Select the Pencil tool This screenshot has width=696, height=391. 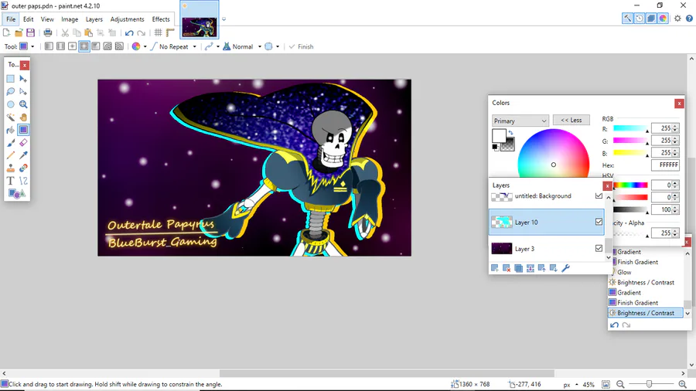(x=11, y=155)
